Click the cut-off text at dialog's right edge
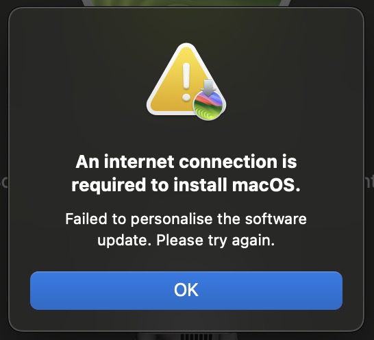Image resolution: width=374 pixels, height=340 pixels. 369,182
